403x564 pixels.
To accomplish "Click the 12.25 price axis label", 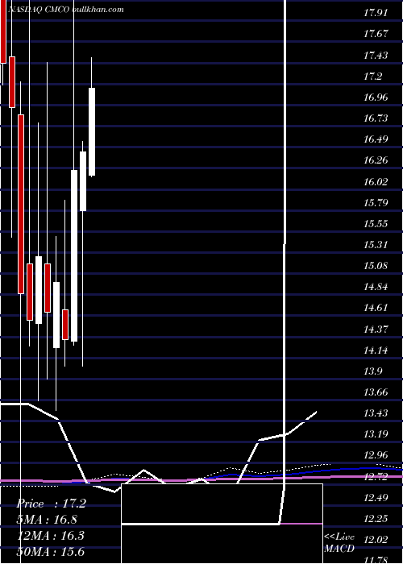I will point(376,519).
